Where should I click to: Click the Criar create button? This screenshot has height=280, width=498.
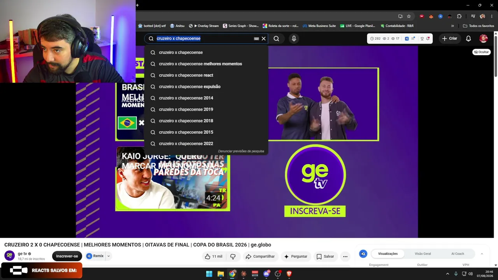(x=449, y=38)
